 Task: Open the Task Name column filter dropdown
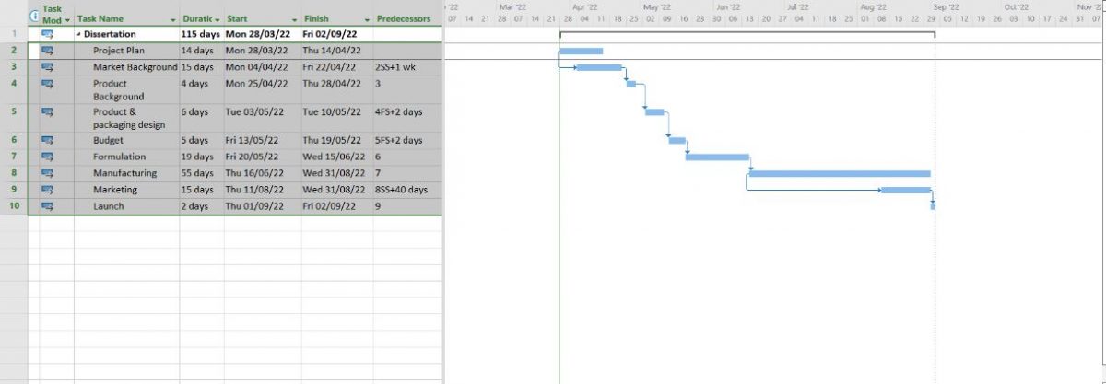pyautogui.click(x=172, y=19)
